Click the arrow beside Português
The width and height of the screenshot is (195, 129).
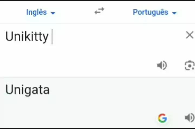click(x=174, y=13)
